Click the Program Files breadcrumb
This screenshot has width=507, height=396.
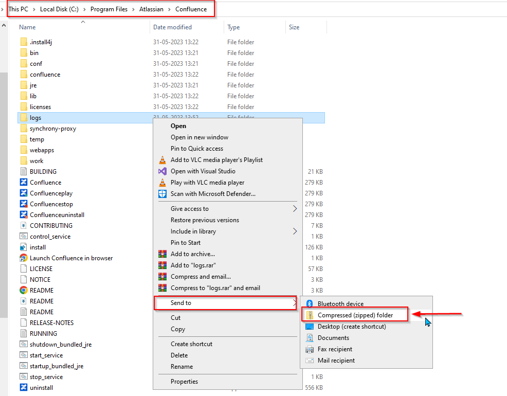[x=109, y=9]
